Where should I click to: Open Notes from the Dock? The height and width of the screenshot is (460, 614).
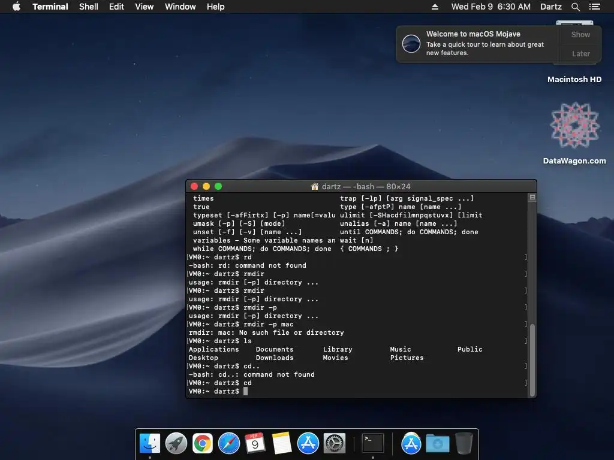pyautogui.click(x=282, y=443)
